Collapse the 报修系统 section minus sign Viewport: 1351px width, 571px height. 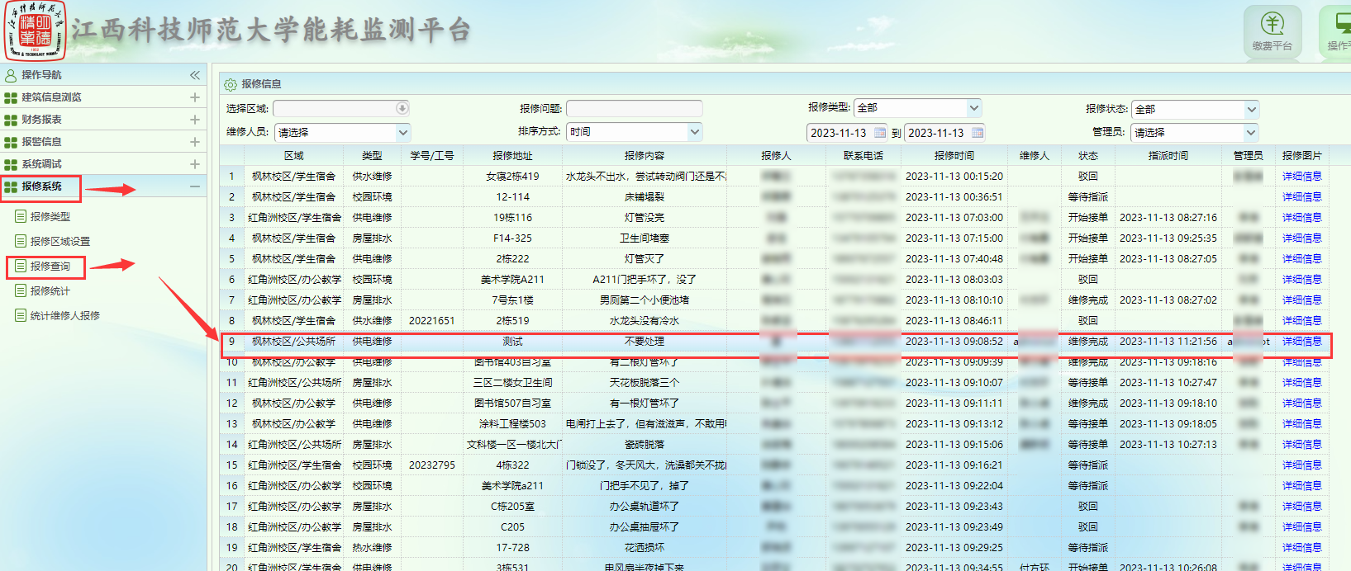pos(195,186)
